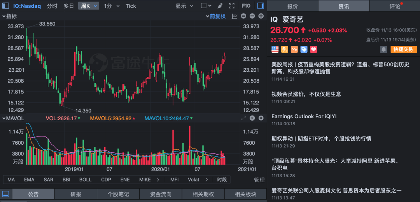Image resolution: width=420 pixels, height=202 pixels.
Task: Enable the MFI sub-indicator
Action: 175,180
